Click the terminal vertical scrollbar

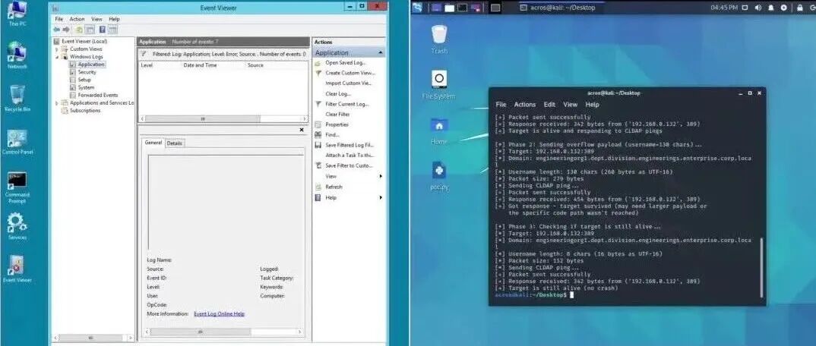point(763,267)
